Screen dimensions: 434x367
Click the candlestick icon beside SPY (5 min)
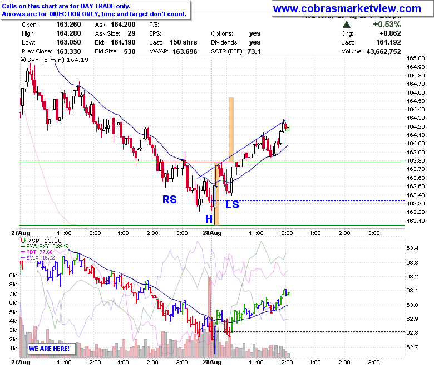click(23, 60)
